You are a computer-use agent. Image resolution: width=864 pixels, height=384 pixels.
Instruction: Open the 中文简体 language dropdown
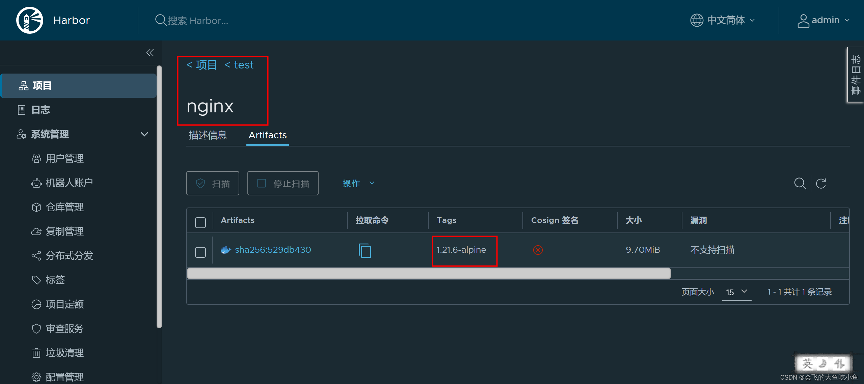tap(723, 20)
